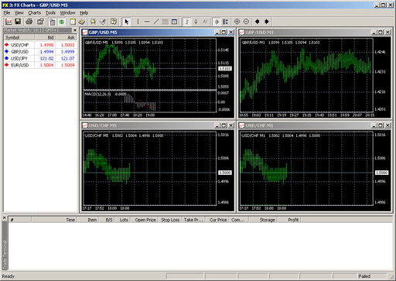Viewport: 396px width, 281px height.
Task: Click the right black diamond arrow
Action: 267,22
